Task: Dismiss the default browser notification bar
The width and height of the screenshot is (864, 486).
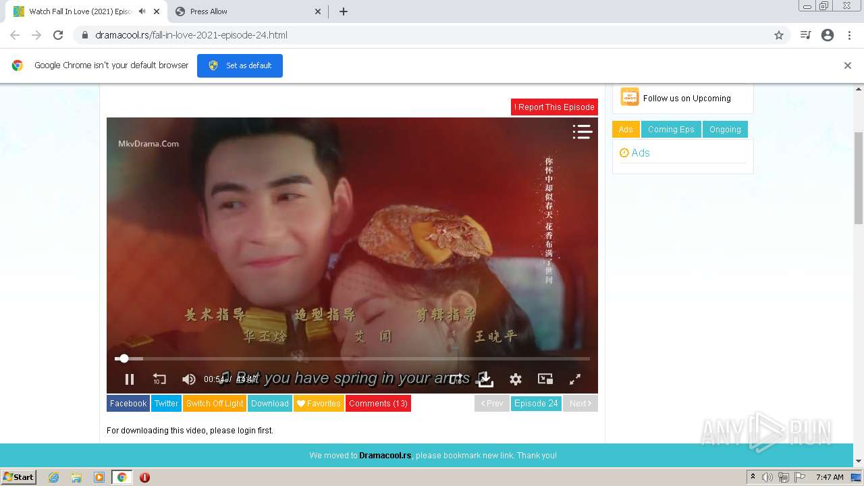Action: pos(847,65)
